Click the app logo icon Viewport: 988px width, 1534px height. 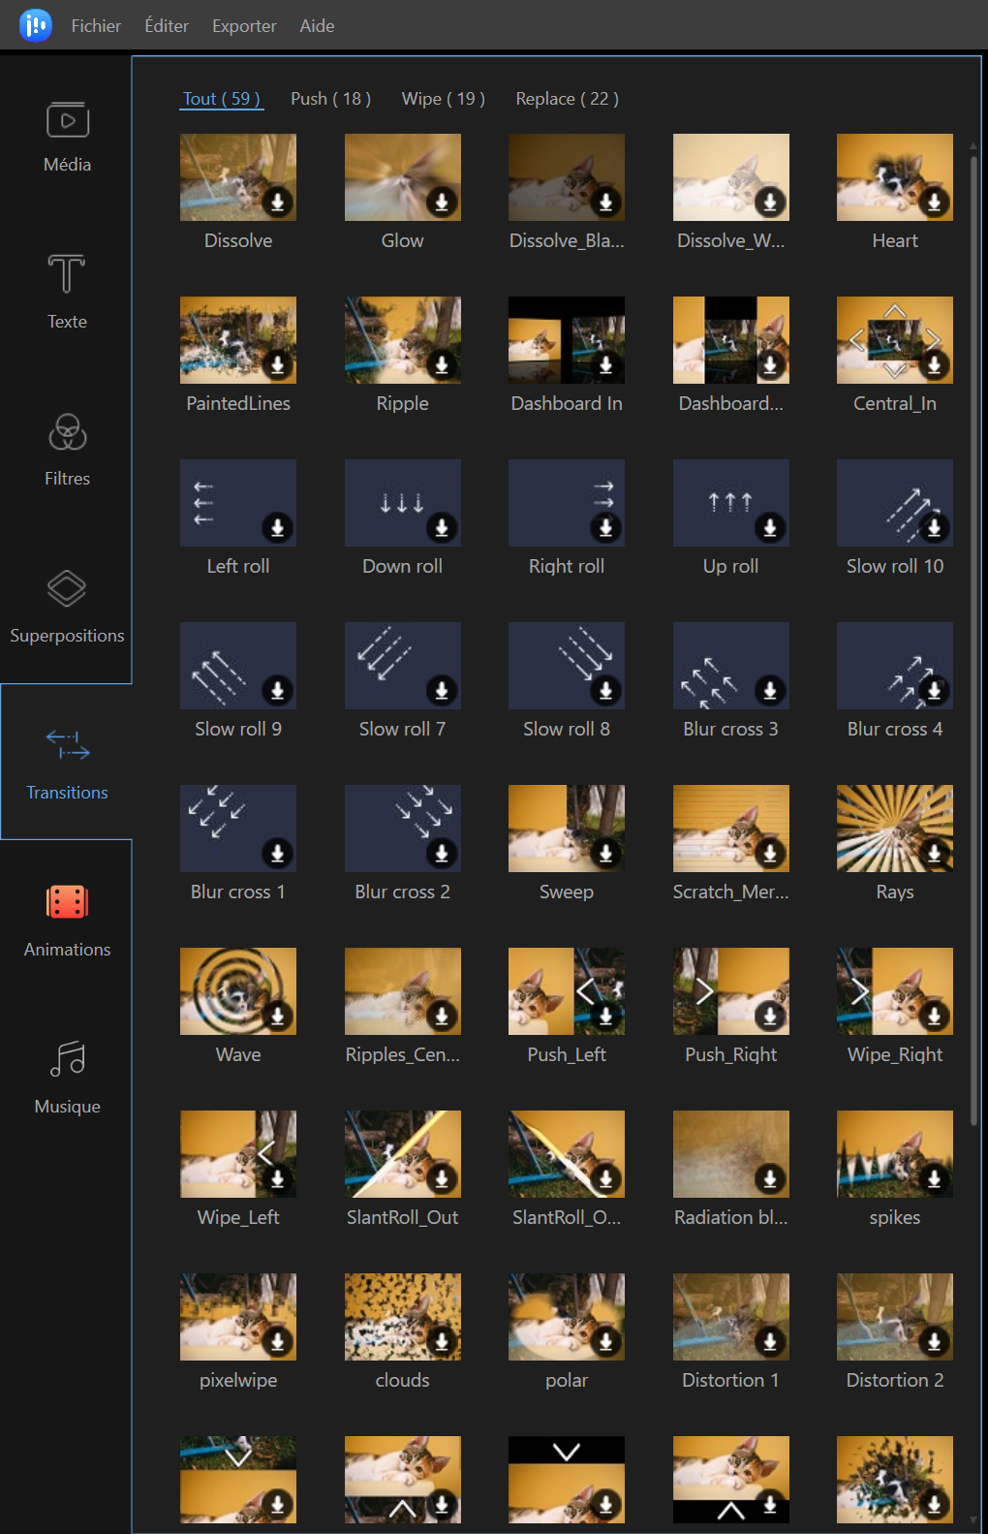pyautogui.click(x=36, y=25)
